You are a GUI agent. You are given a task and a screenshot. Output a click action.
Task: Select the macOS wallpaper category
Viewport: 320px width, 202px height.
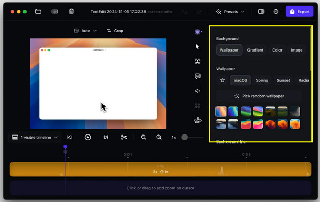coord(240,80)
